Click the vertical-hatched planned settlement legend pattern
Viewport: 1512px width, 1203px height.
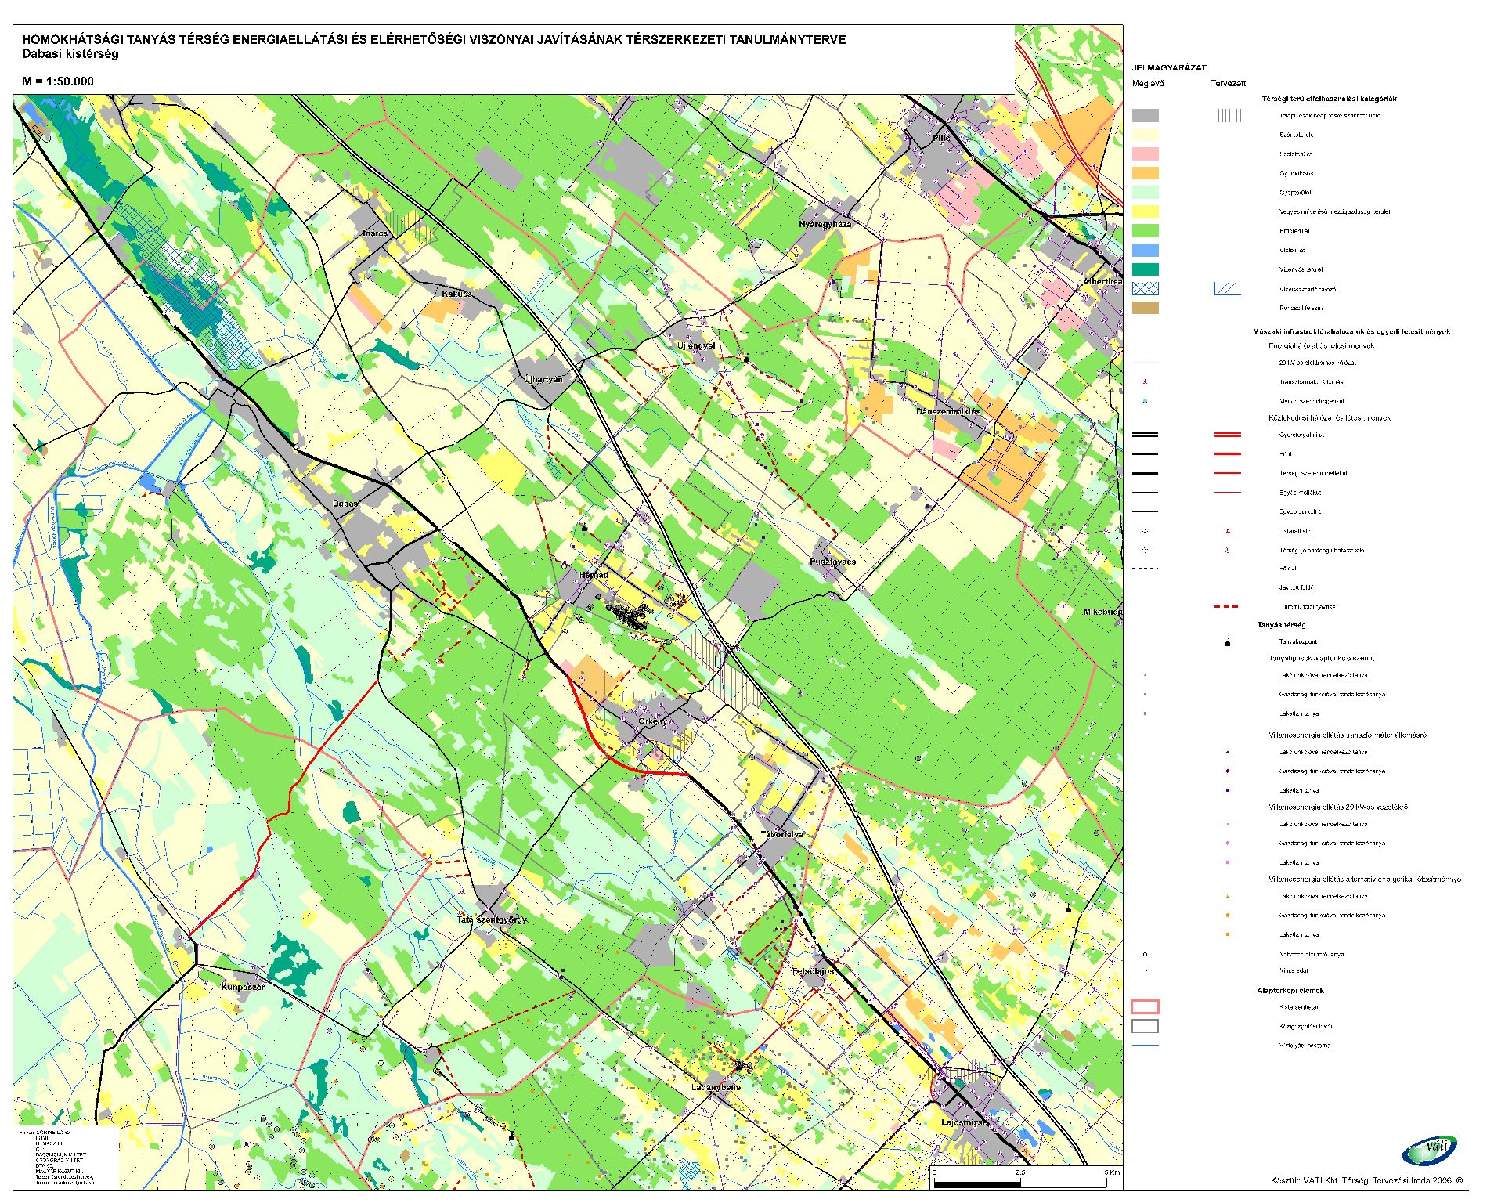pos(1229,116)
